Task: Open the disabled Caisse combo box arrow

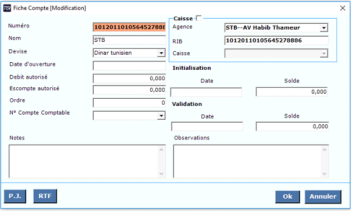Action: point(323,53)
